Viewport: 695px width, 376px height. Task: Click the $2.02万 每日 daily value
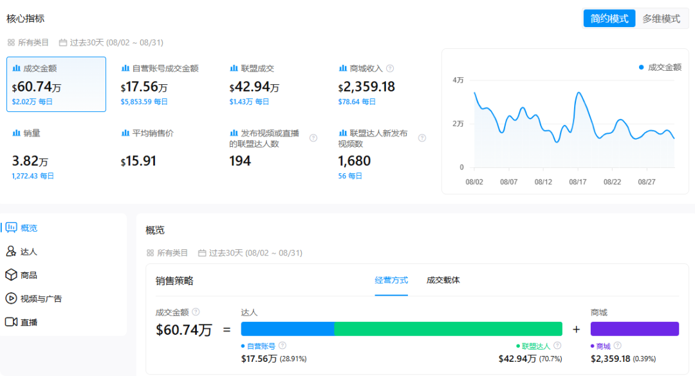click(x=32, y=102)
